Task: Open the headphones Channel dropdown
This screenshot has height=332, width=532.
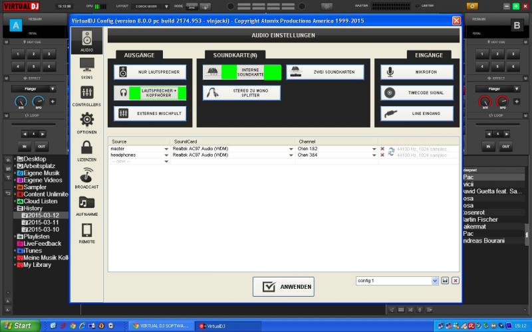Action: (374, 155)
